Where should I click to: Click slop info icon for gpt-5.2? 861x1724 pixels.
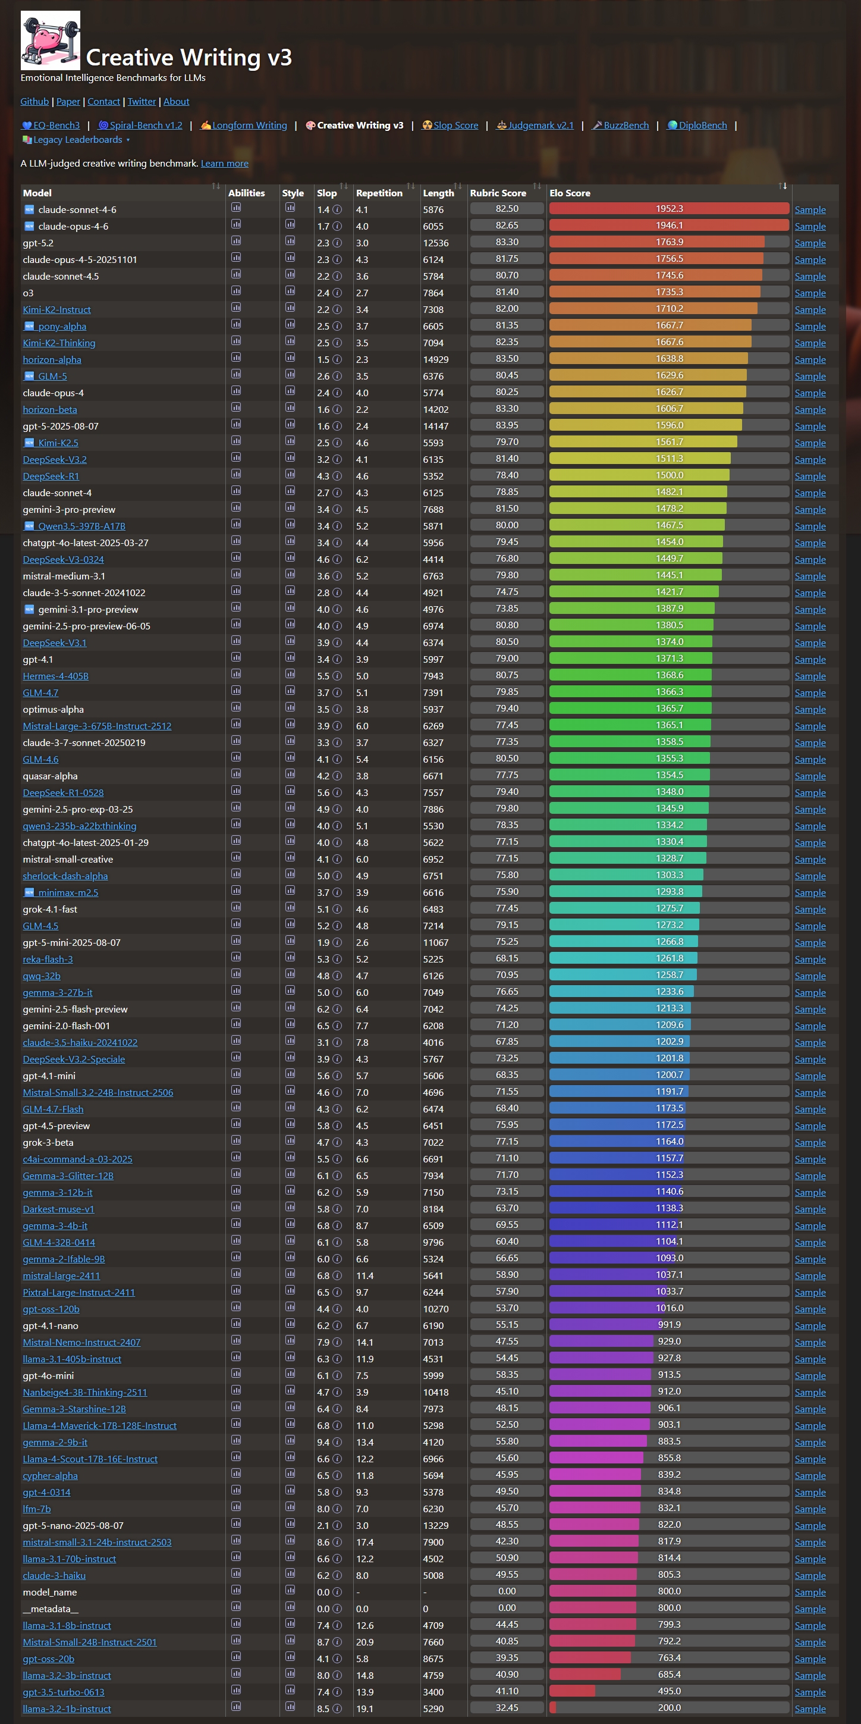coord(337,243)
